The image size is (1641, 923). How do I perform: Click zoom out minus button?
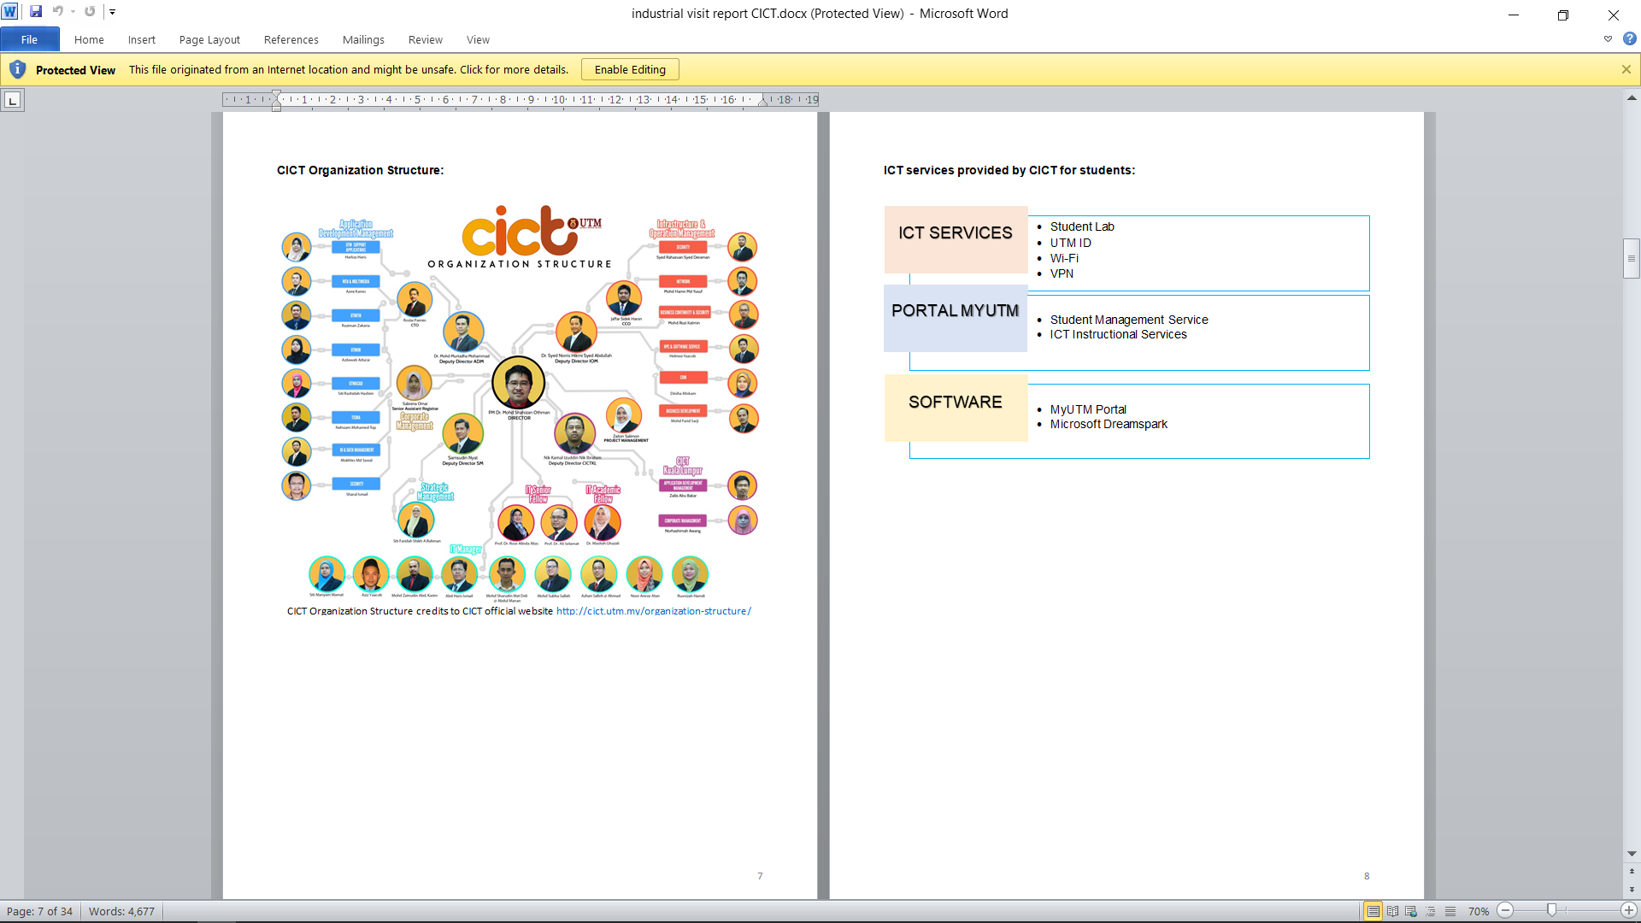pos(1506,911)
